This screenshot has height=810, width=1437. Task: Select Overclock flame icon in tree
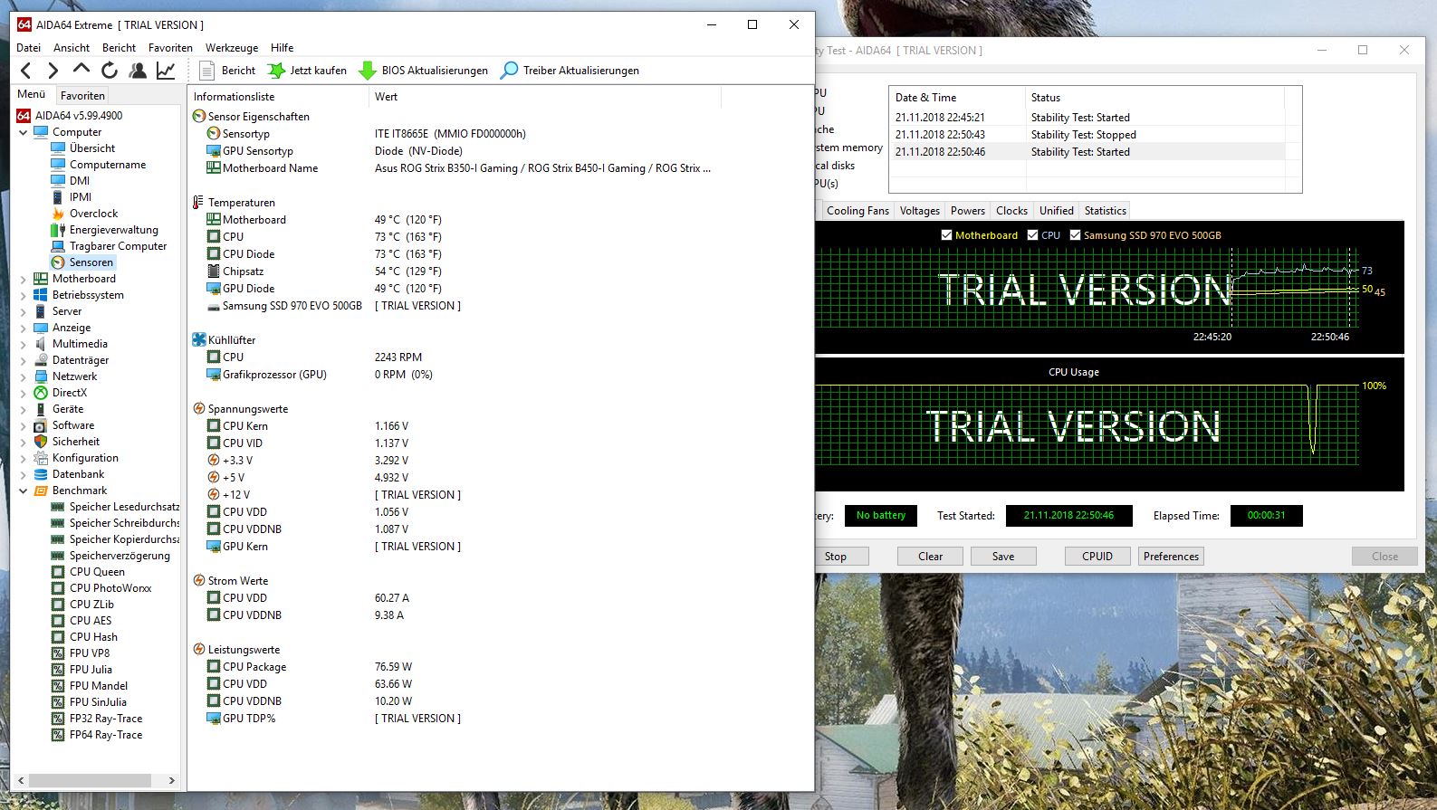pyautogui.click(x=58, y=214)
